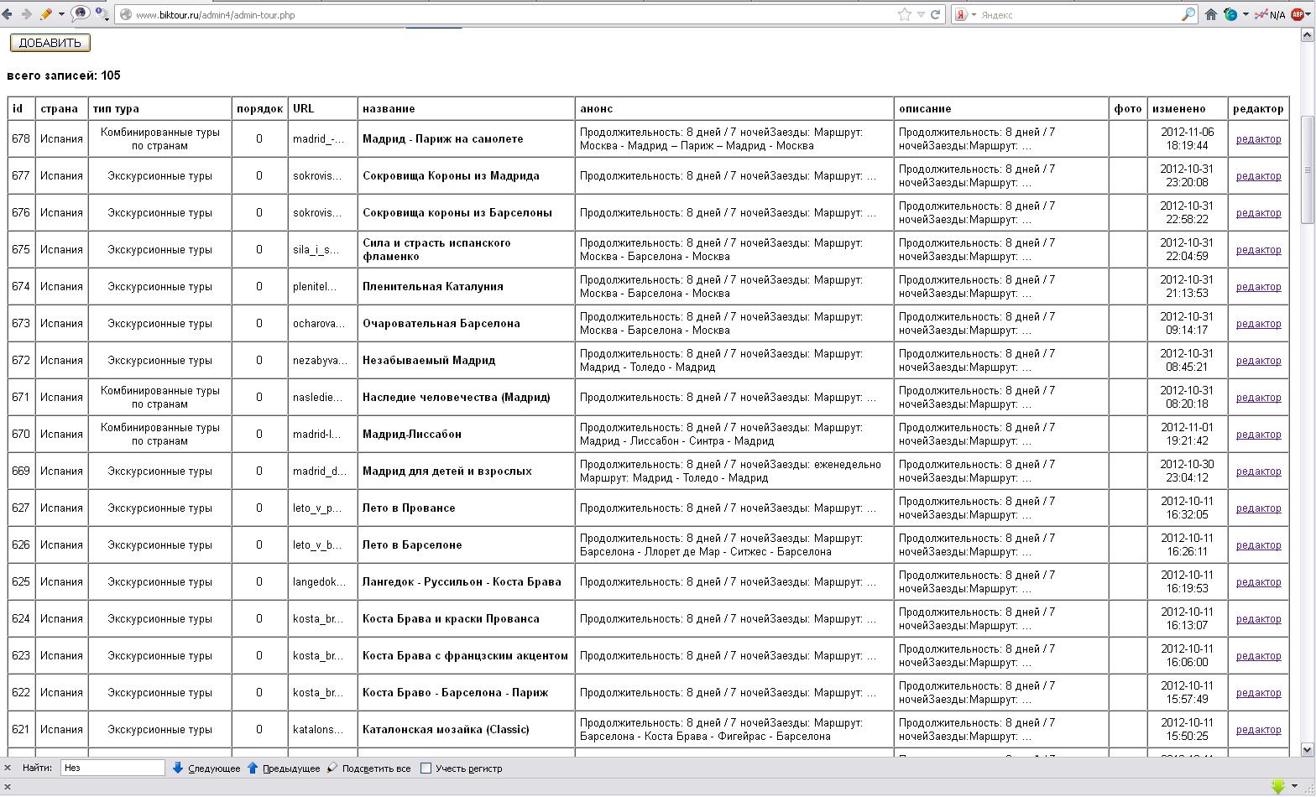Toggle the Учесть регистр checkbox

click(426, 768)
